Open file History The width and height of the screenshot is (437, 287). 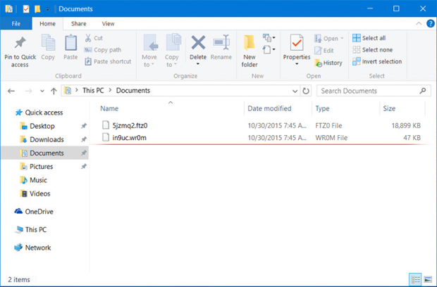click(328, 63)
